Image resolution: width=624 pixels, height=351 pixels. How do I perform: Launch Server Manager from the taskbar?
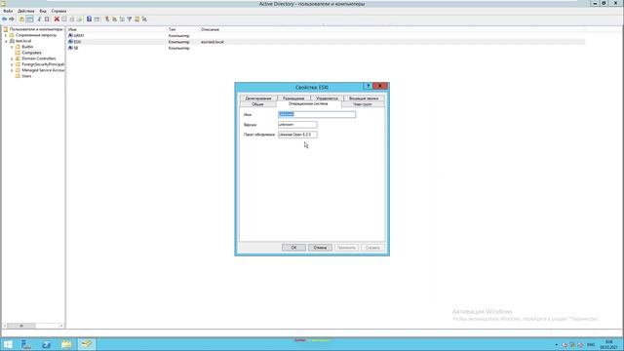click(26, 344)
